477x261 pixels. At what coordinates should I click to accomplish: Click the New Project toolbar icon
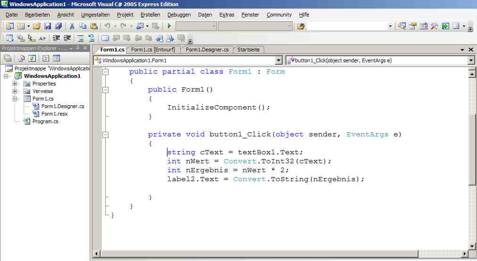click(x=10, y=26)
